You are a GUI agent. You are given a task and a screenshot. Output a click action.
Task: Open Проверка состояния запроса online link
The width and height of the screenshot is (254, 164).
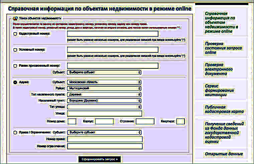[223, 48]
